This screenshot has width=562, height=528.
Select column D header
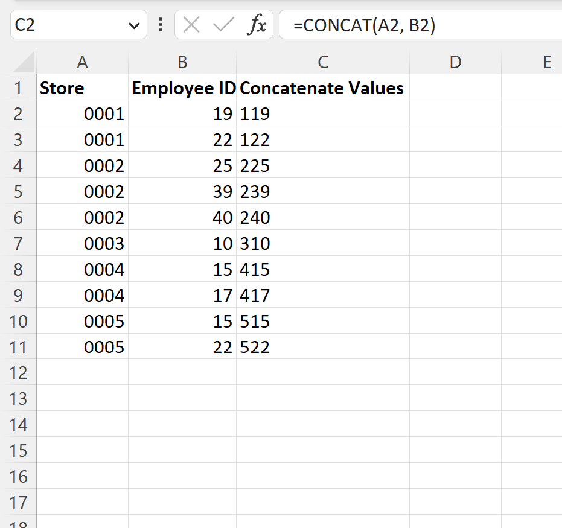(455, 62)
